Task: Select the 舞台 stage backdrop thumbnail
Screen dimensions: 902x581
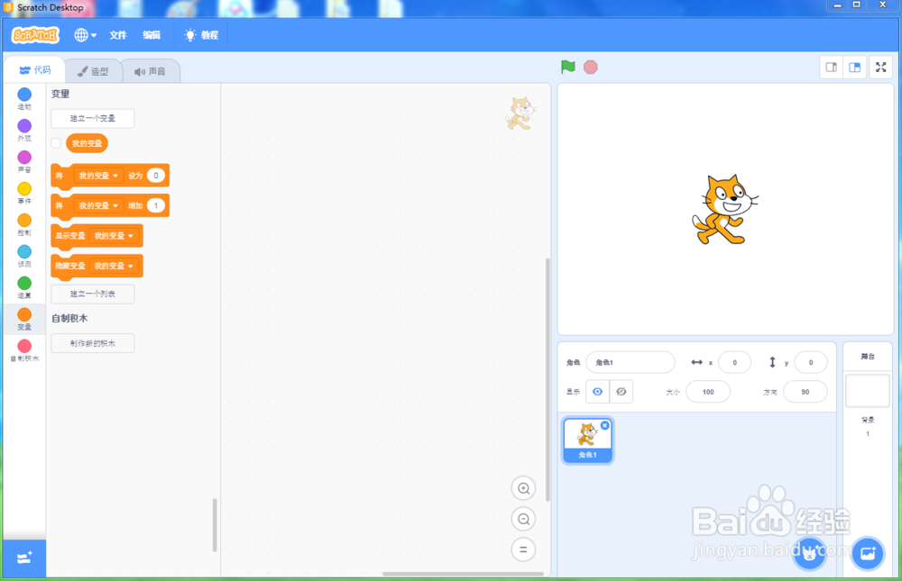Action: point(868,391)
